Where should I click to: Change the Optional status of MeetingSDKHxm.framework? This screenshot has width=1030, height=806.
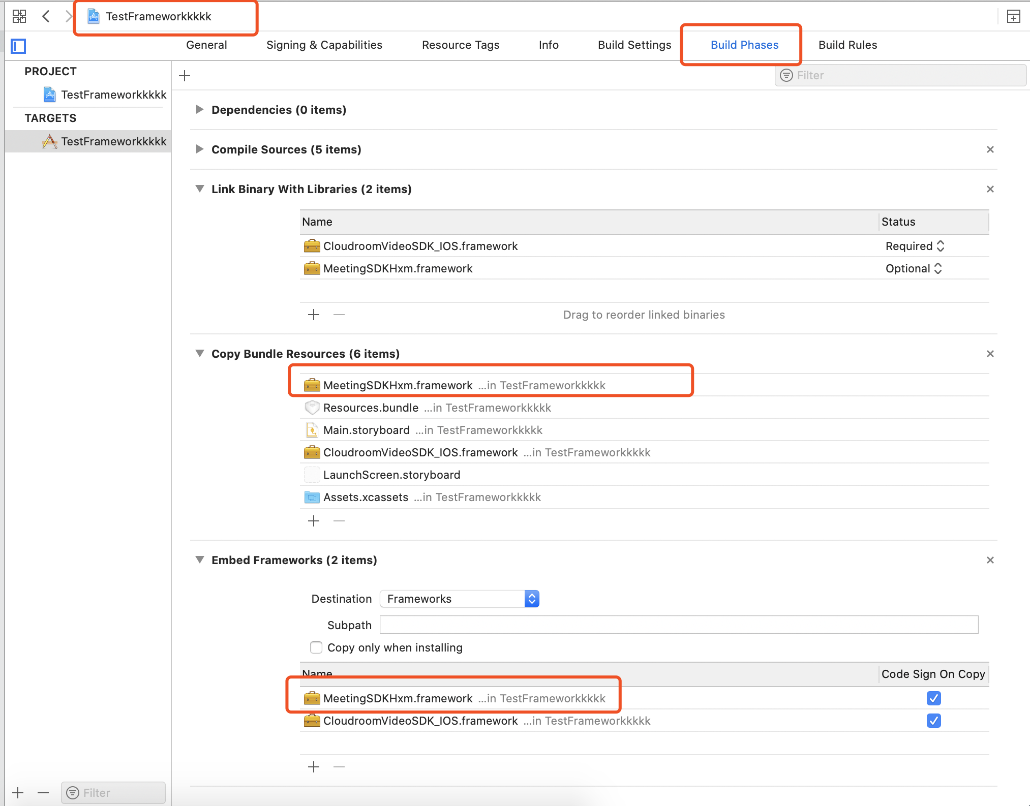pyautogui.click(x=914, y=268)
